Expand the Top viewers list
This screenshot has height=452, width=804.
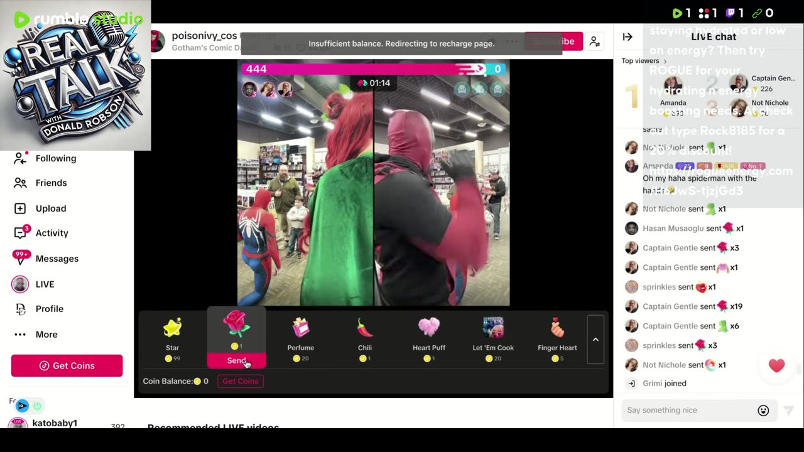pos(644,61)
